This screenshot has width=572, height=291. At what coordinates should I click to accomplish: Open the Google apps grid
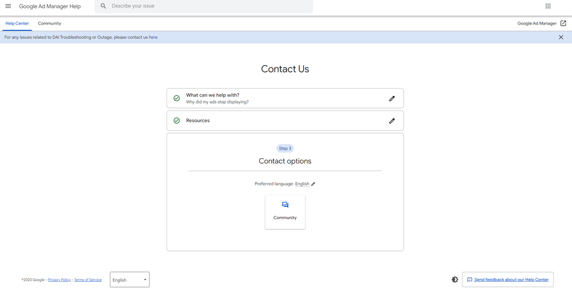pyautogui.click(x=548, y=6)
